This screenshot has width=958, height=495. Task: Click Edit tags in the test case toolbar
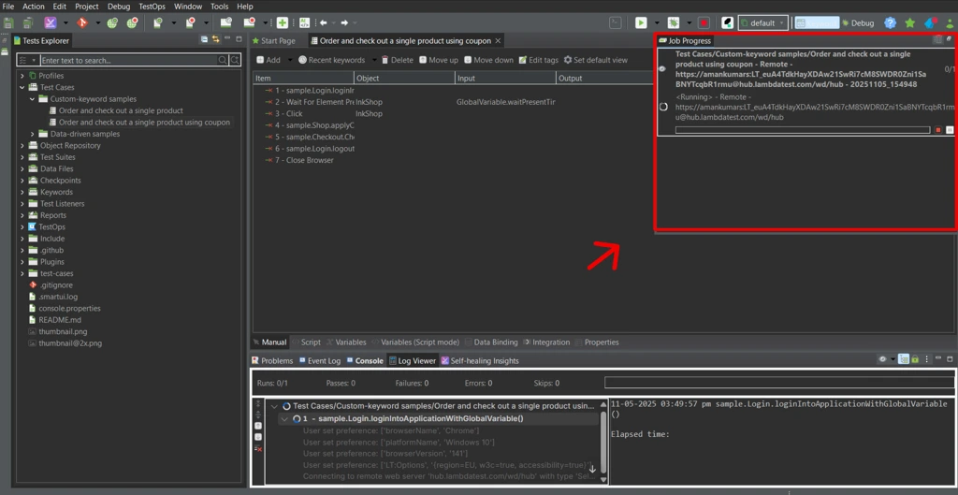click(x=537, y=60)
